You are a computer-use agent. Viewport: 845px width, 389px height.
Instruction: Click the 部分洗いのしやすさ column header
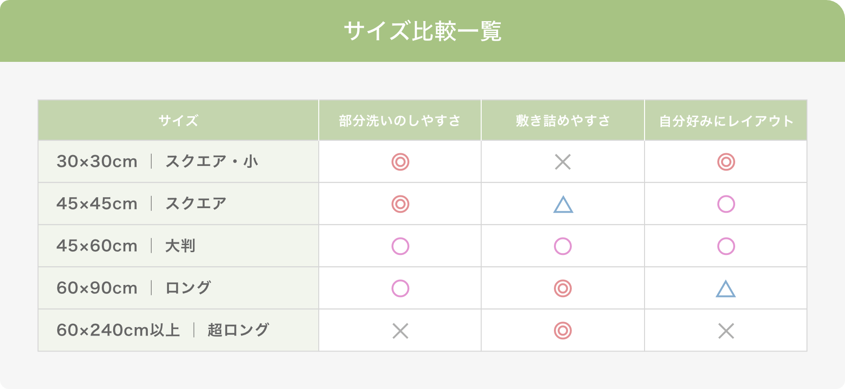400,120
